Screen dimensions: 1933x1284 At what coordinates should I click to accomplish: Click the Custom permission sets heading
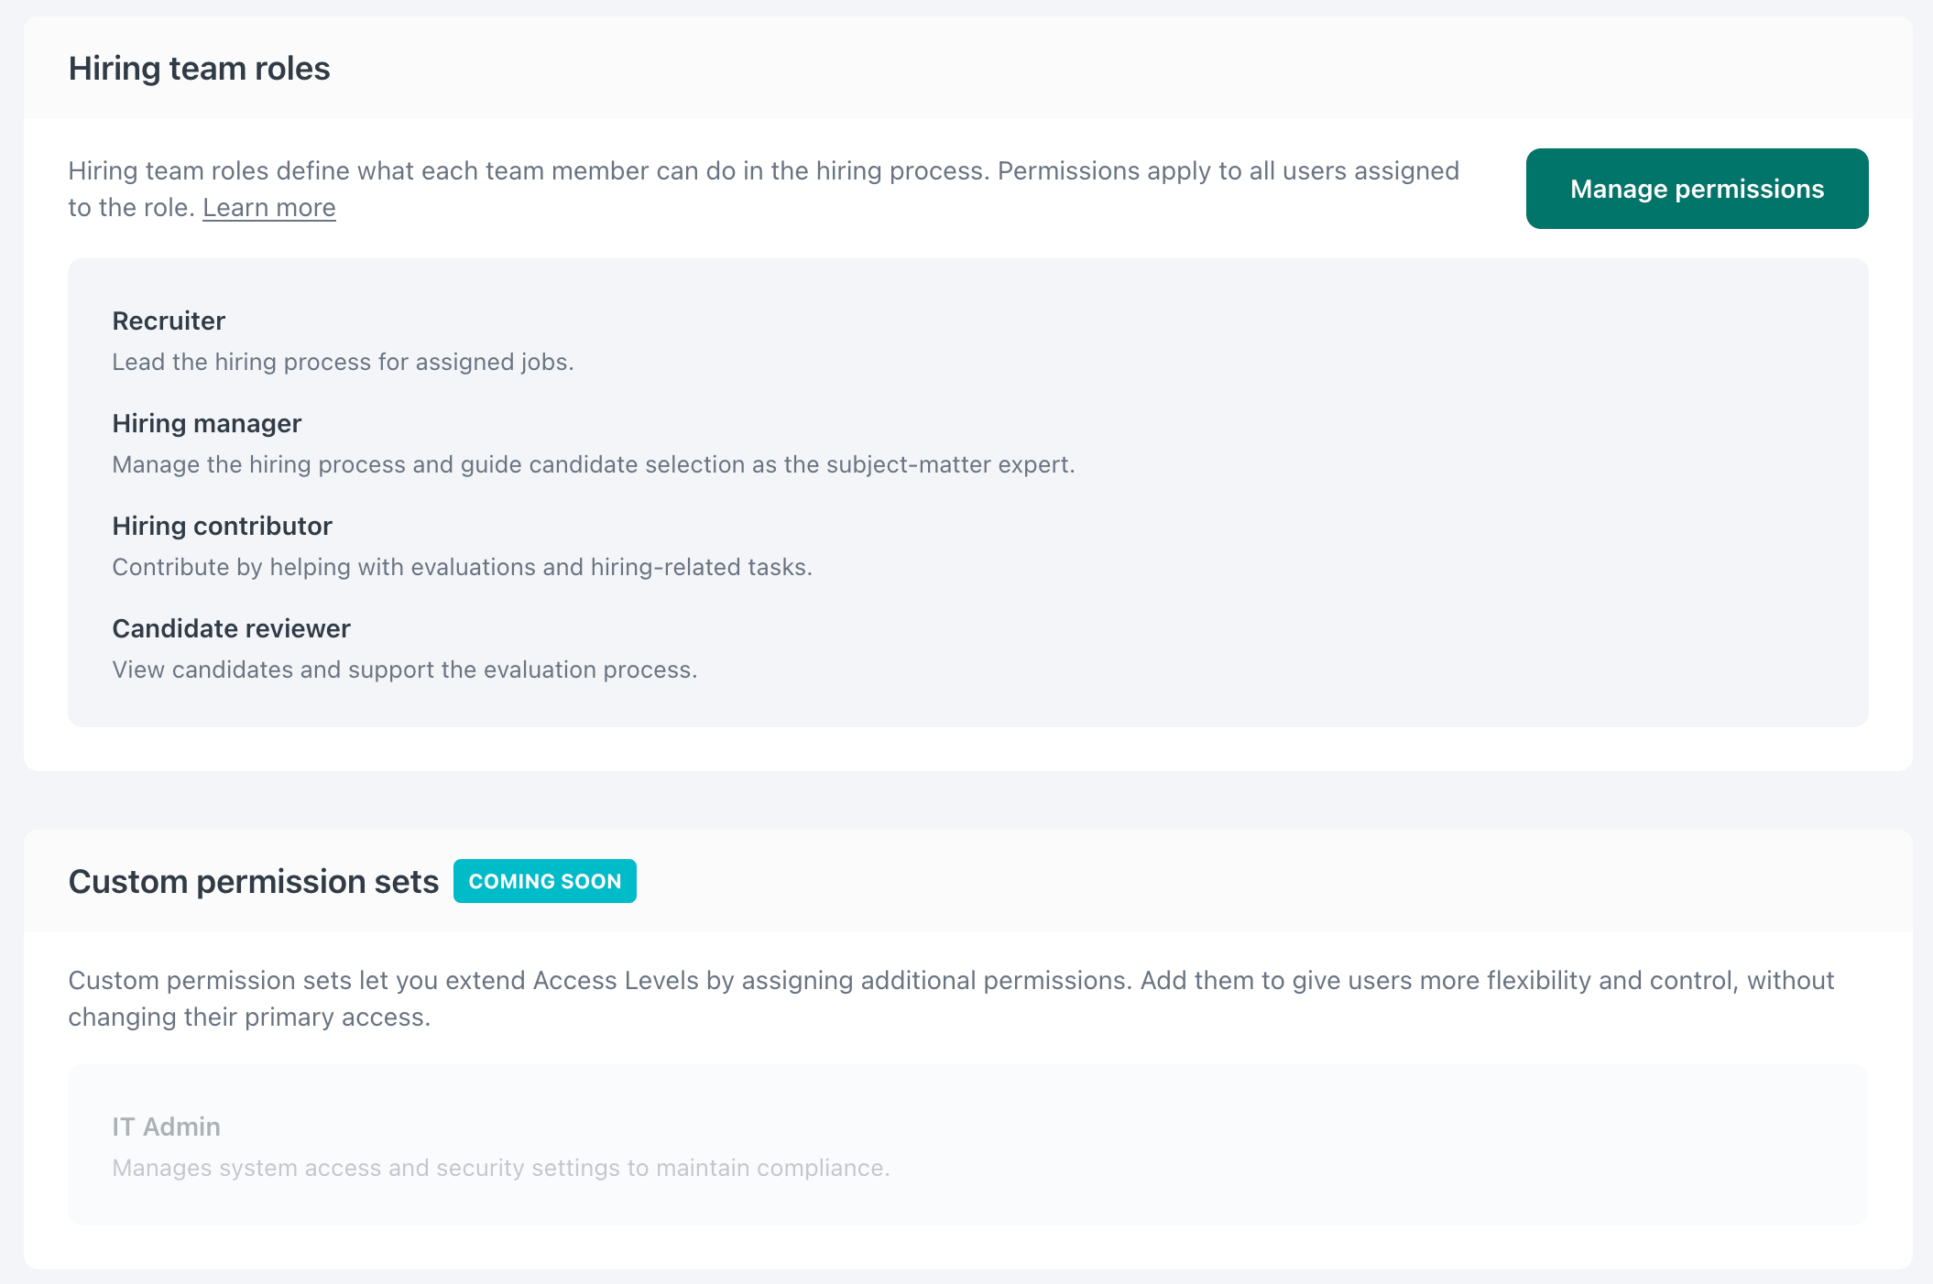point(254,881)
